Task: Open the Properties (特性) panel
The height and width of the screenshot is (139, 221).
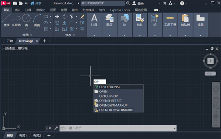Action: (x=140, y=25)
